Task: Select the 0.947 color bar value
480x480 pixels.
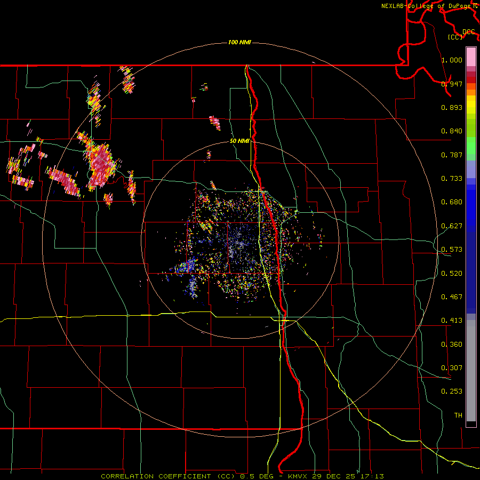Action: pyautogui.click(x=452, y=84)
